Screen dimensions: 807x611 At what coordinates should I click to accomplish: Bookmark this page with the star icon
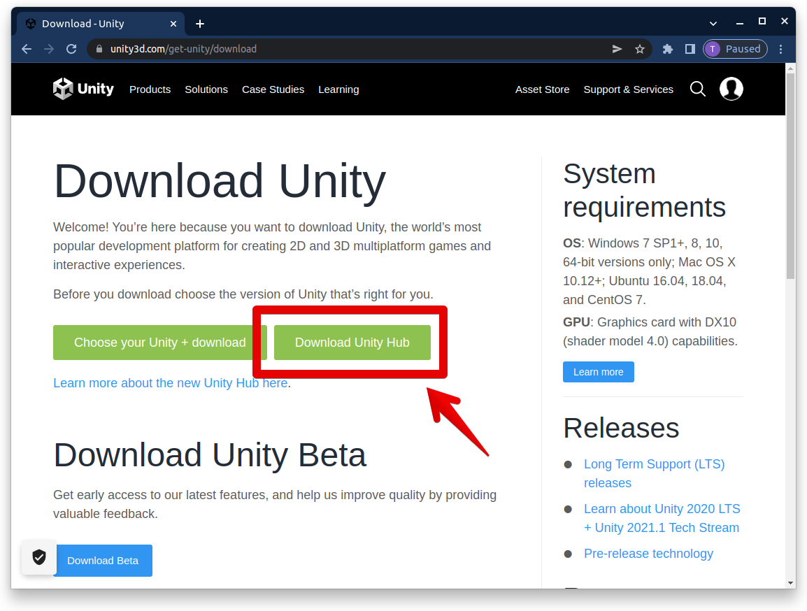click(x=640, y=49)
